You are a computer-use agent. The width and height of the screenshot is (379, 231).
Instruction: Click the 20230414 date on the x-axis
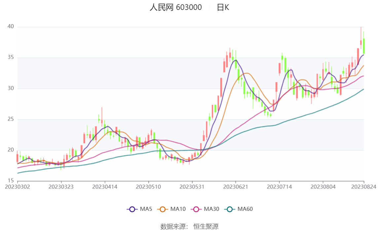105,187
